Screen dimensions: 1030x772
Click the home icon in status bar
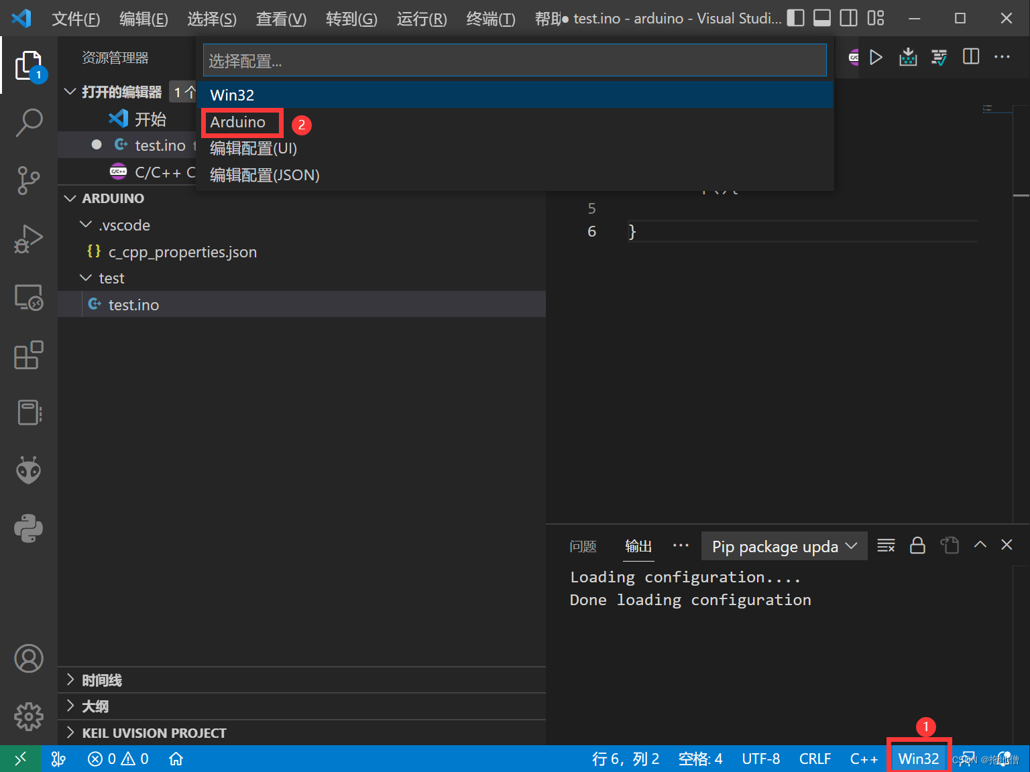pos(176,759)
